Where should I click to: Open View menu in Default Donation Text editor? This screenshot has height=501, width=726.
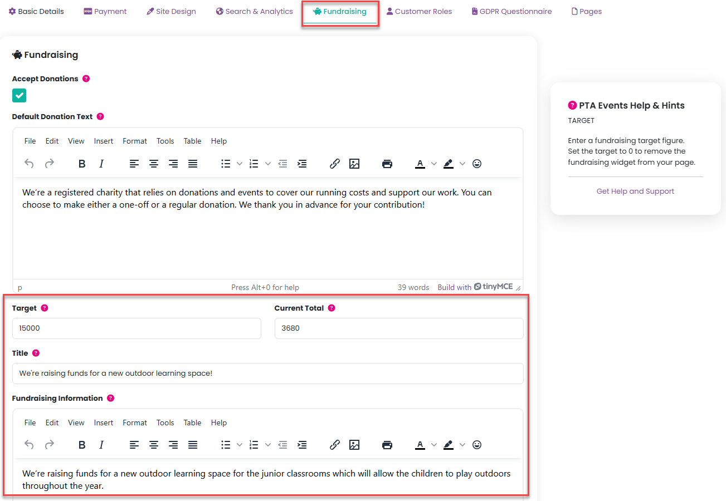click(x=76, y=141)
